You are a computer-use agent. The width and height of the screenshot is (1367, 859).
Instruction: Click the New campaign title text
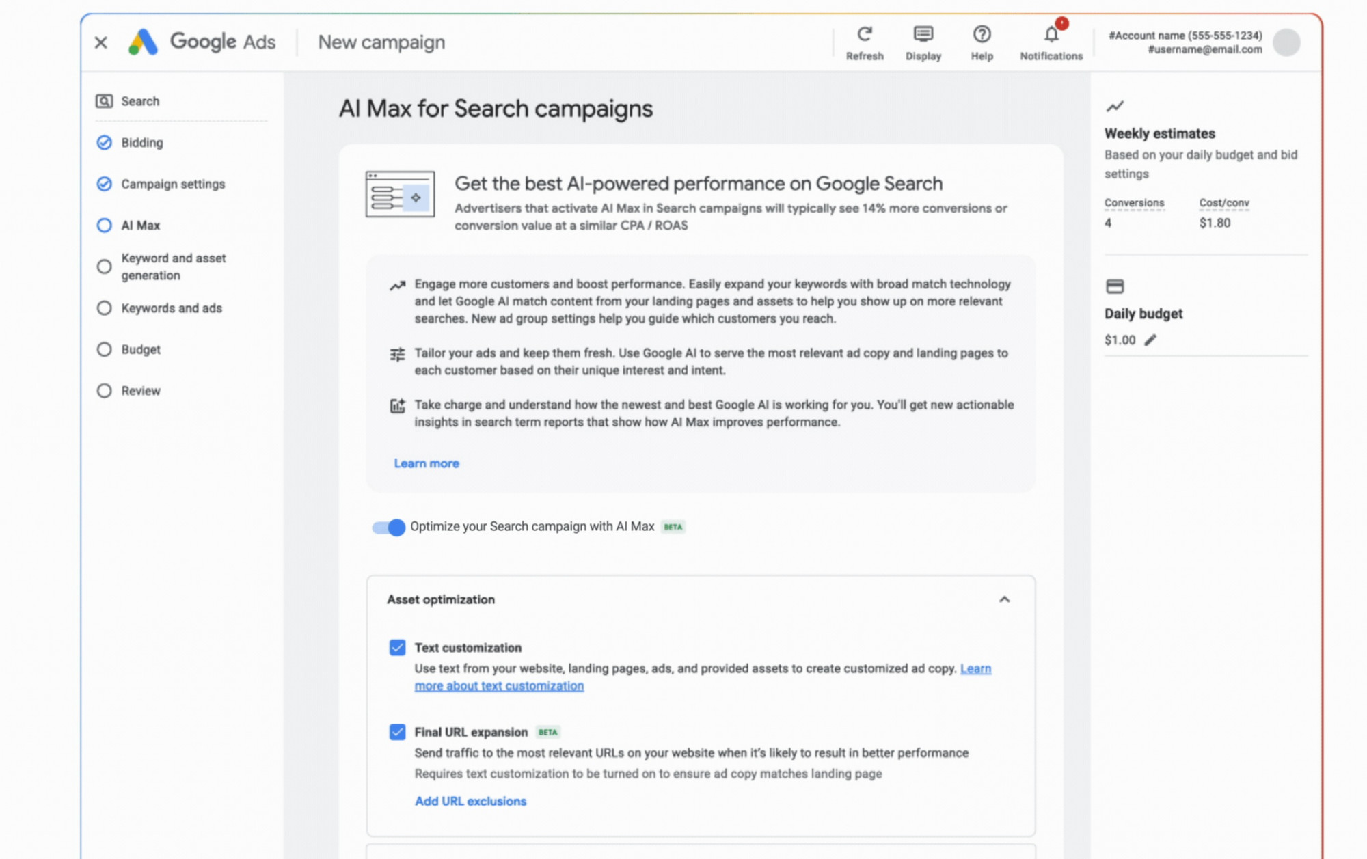pyautogui.click(x=381, y=42)
